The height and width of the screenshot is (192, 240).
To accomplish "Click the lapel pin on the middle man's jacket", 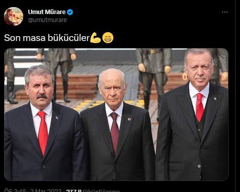I will [129, 119].
